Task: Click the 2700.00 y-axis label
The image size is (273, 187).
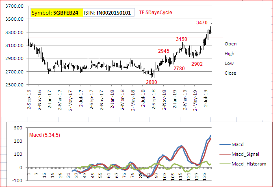Action: pos(14,72)
